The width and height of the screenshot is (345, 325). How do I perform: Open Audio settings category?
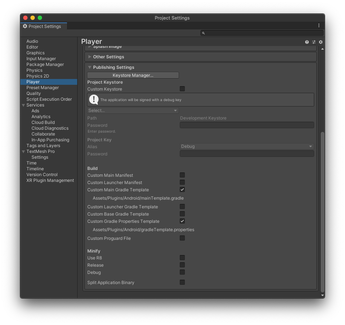coord(32,41)
